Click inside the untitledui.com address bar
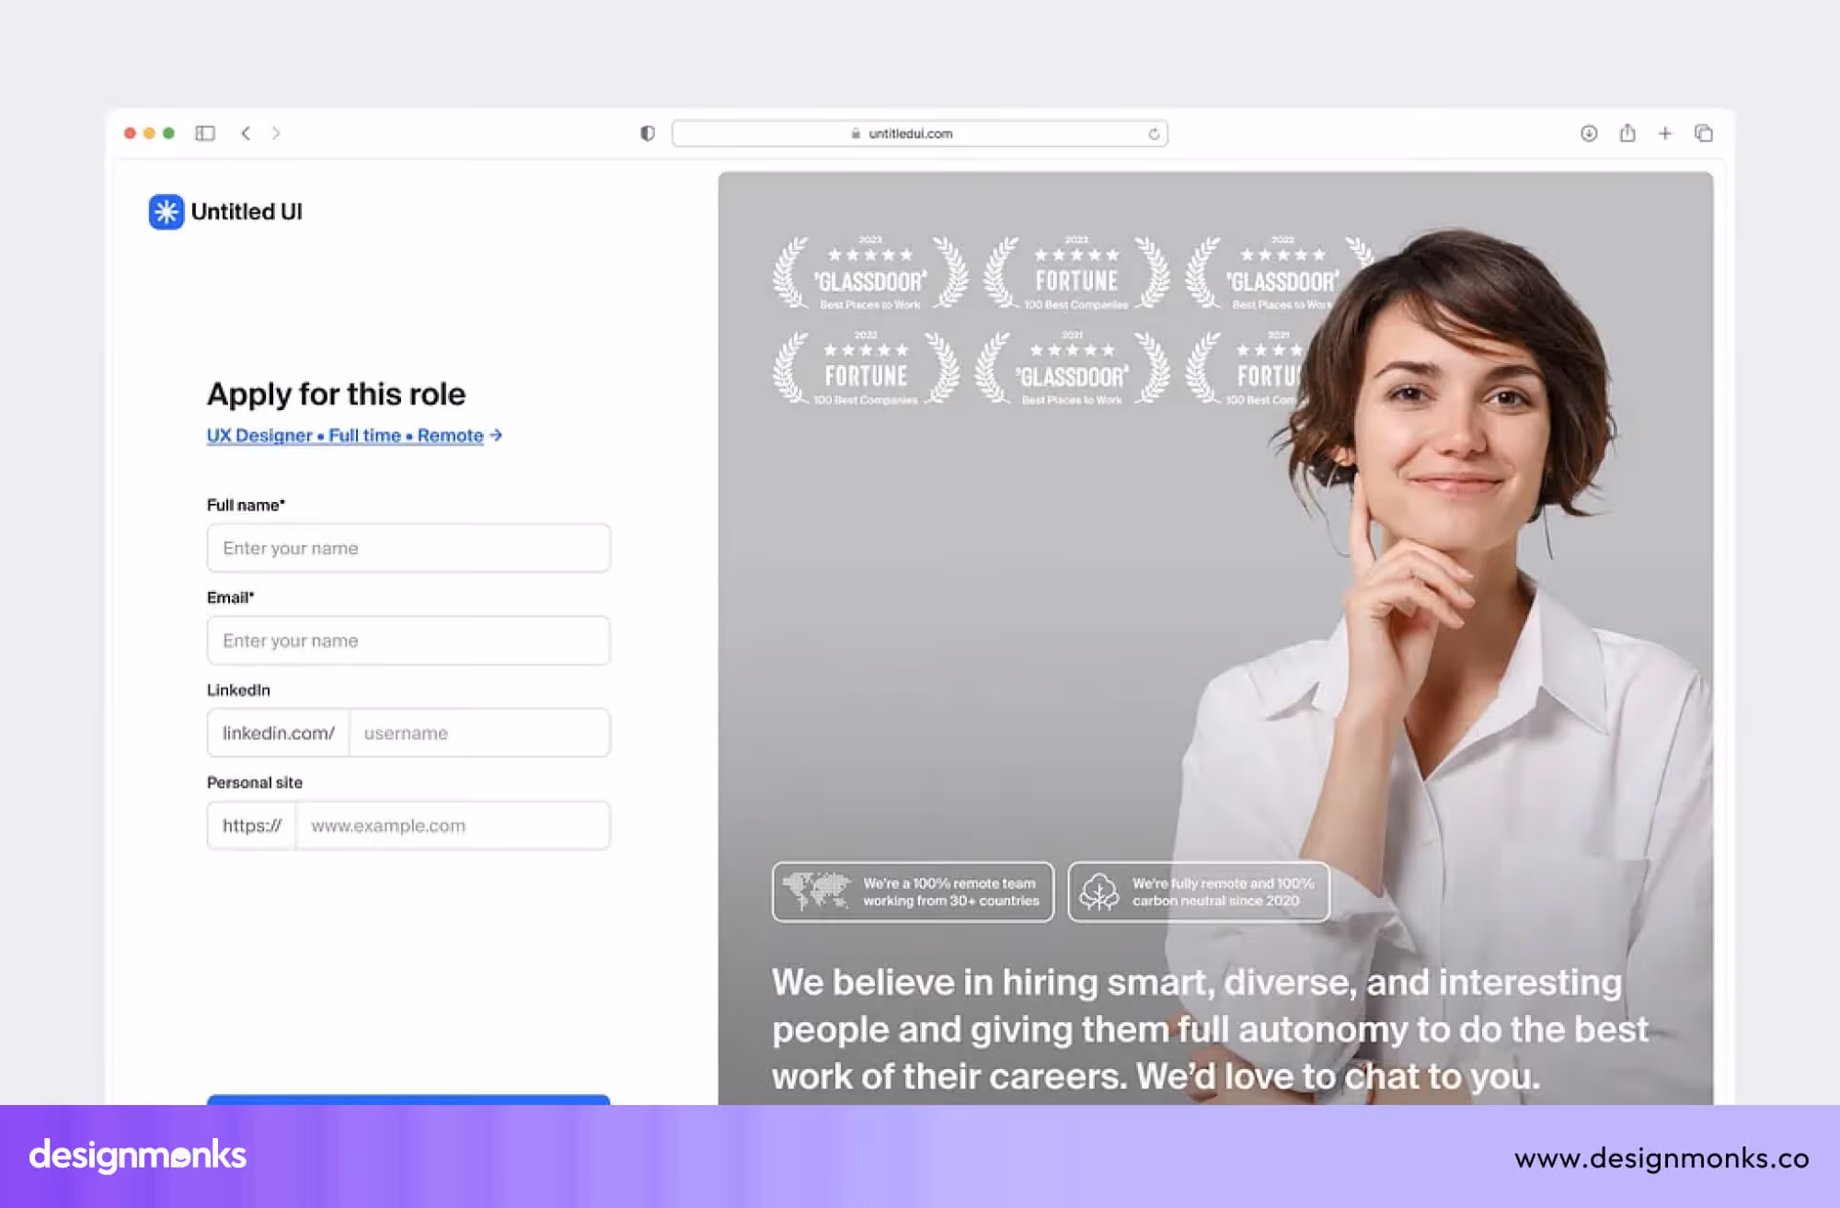Screen dimensions: 1840x1208 (920, 133)
